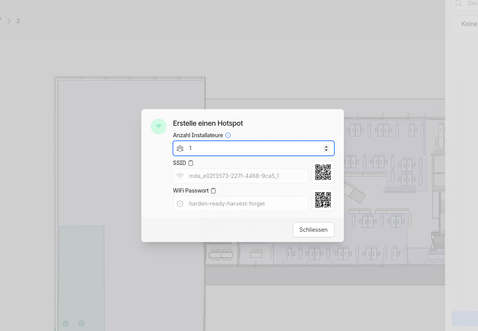478x331 pixels.
Task: Click the green WiFi hotspot icon
Action: (x=159, y=127)
